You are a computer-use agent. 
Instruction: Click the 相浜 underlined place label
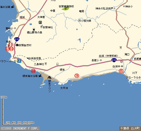[22, 17]
